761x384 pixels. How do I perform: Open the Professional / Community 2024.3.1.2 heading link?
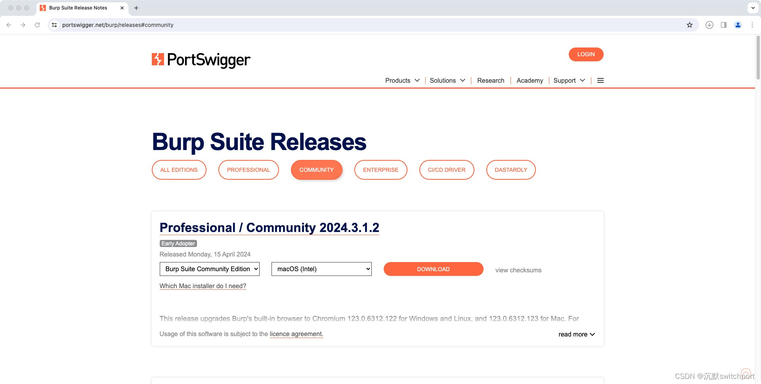[x=269, y=228]
